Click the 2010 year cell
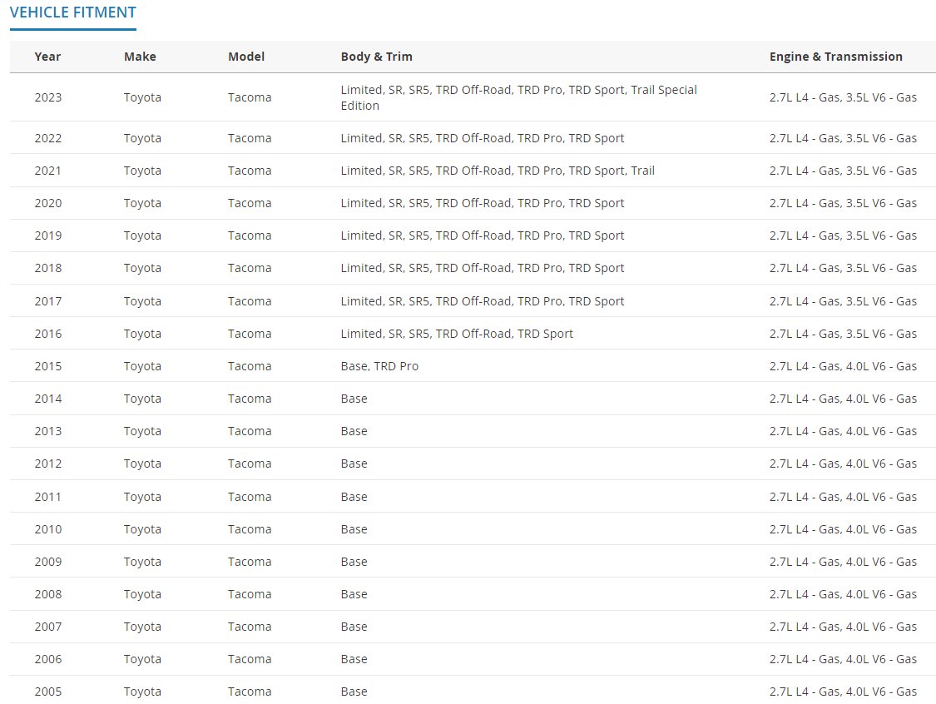The image size is (936, 704). point(47,529)
